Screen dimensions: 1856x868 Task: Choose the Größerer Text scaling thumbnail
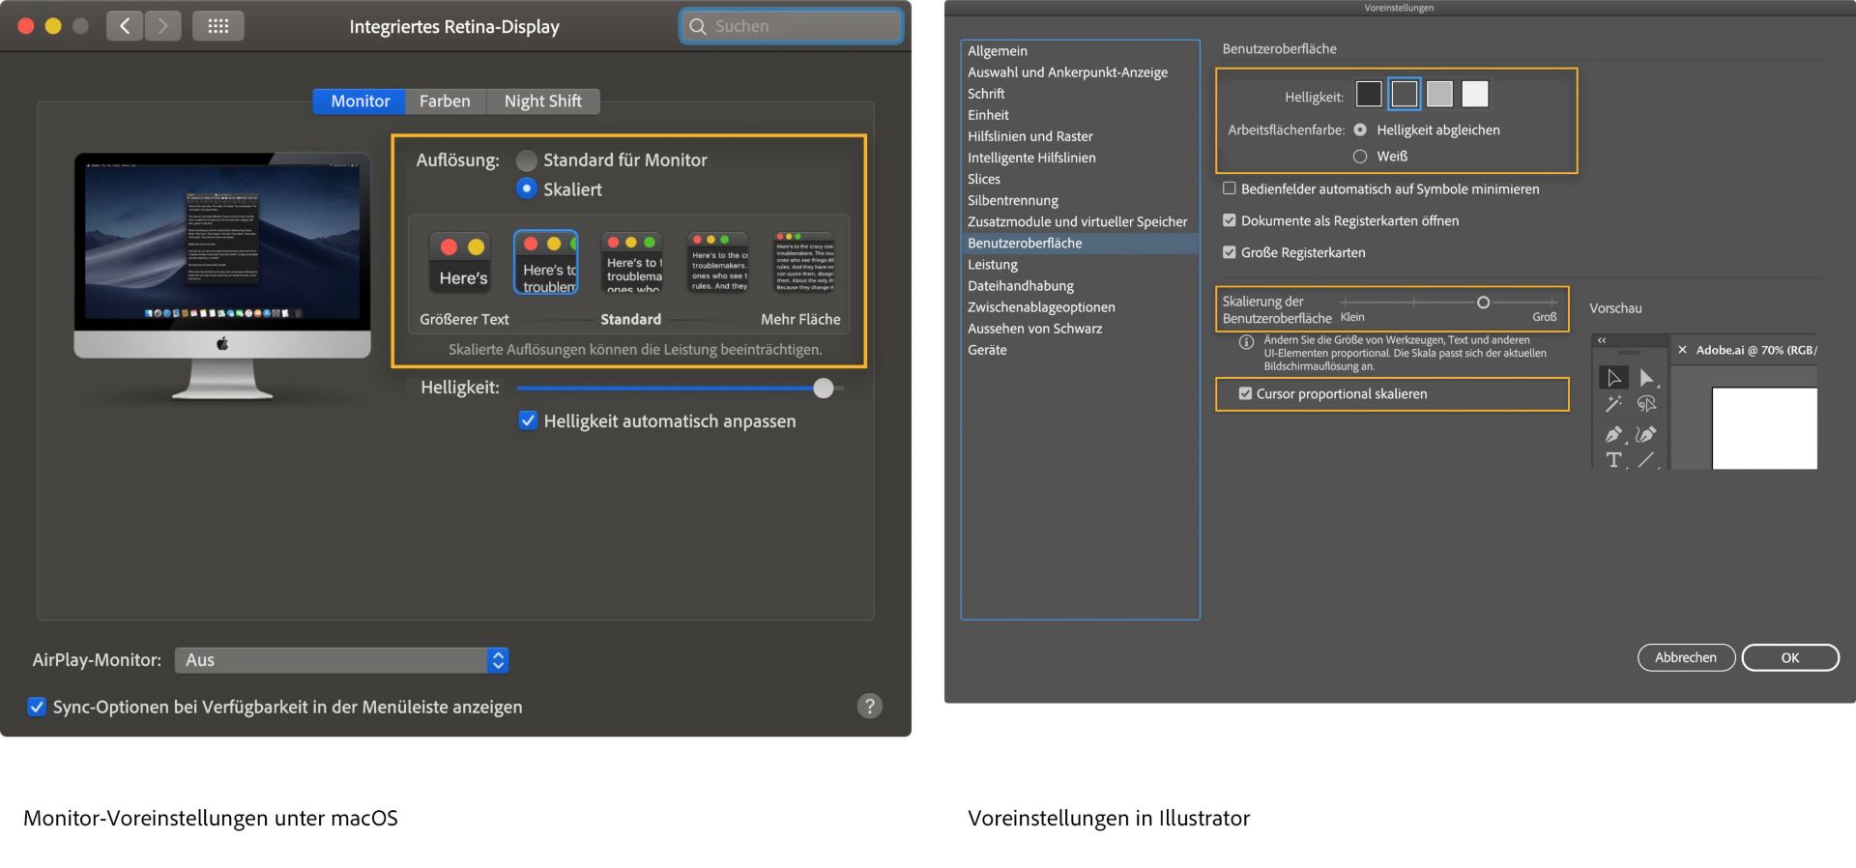[x=462, y=263]
